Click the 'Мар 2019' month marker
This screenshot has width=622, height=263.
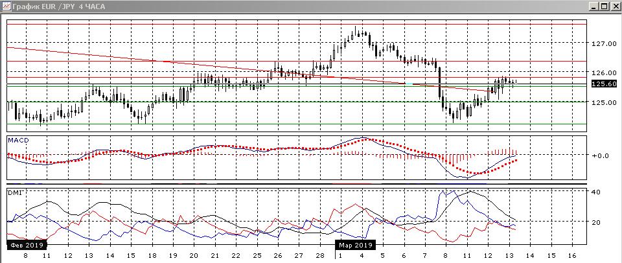pos(356,246)
